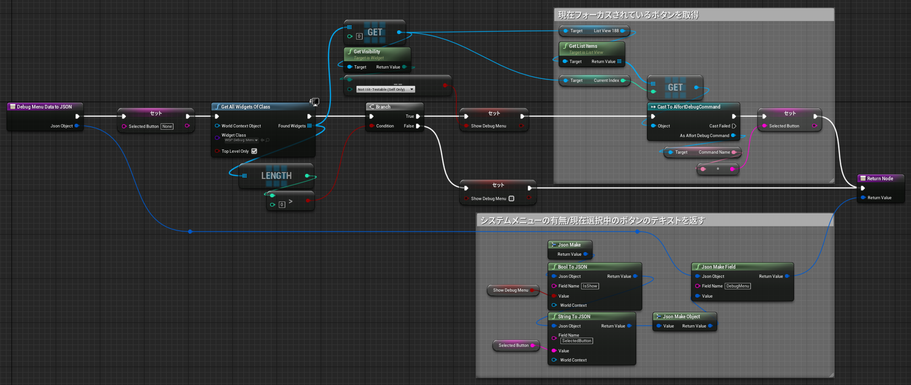Click the index 0 field on the GET node above Get Visibility
911x385 pixels.
pyautogui.click(x=359, y=36)
